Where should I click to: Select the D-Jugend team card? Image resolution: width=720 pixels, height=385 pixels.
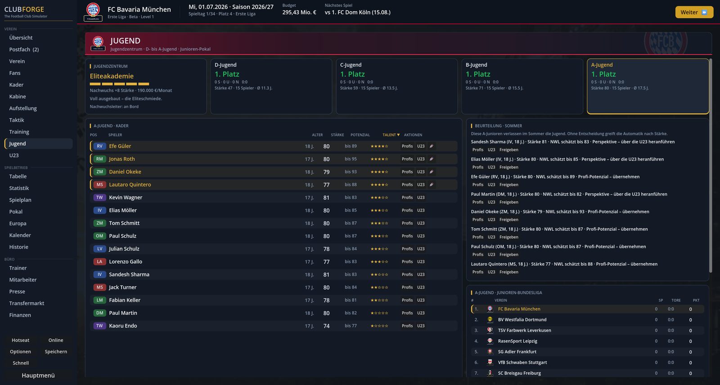pyautogui.click(x=271, y=86)
